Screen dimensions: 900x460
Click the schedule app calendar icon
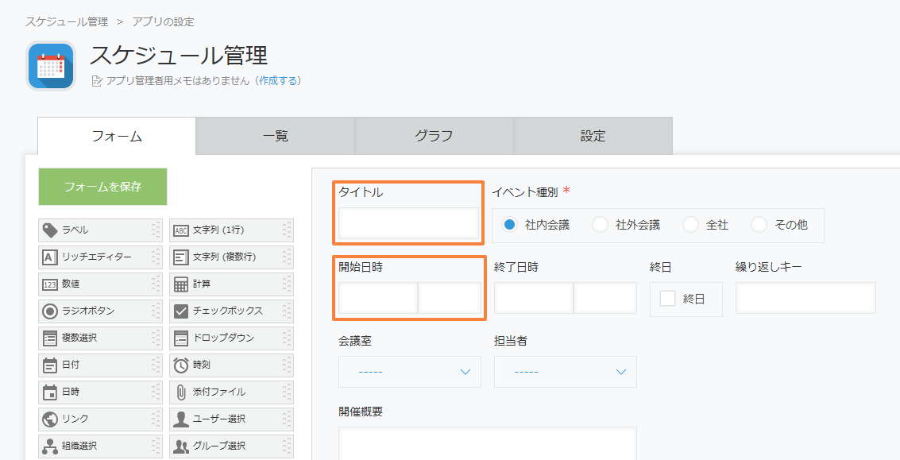(51, 66)
